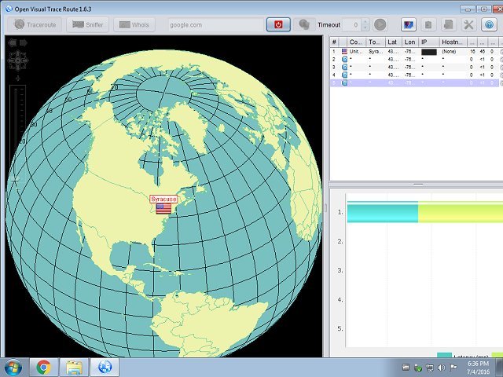Click the settings wrench icon in toolbar

[x=468, y=24]
